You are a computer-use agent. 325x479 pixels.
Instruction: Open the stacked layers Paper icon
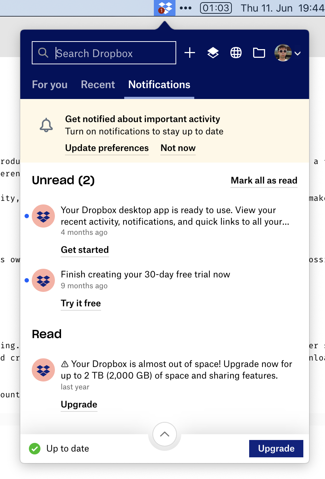213,53
